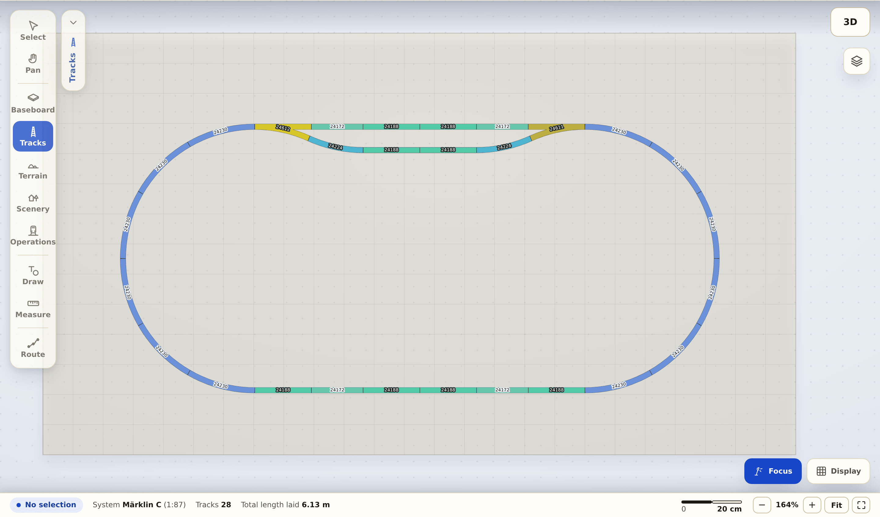Toggle Focus mode
880x517 pixels.
click(x=773, y=471)
